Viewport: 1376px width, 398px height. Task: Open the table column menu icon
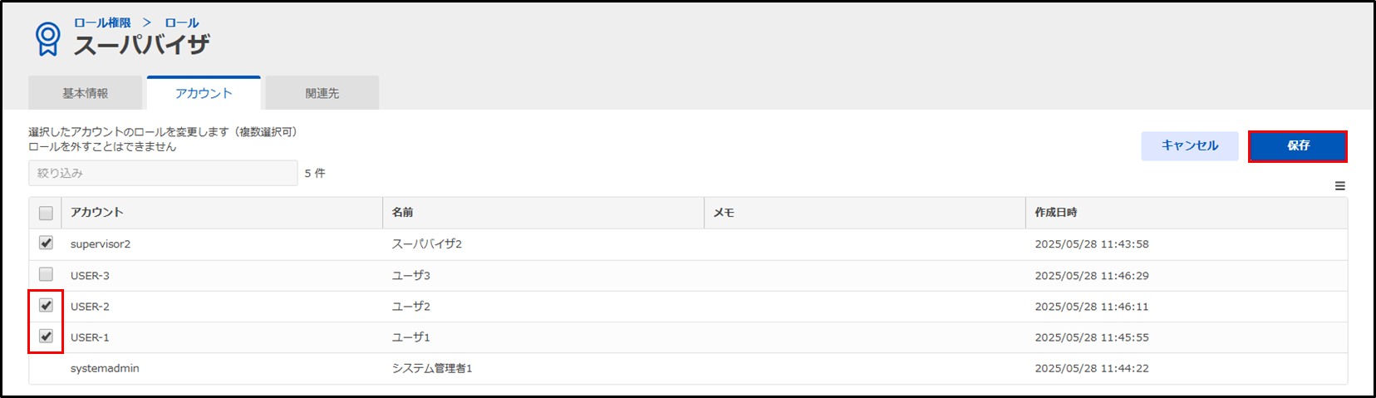pyautogui.click(x=1339, y=186)
